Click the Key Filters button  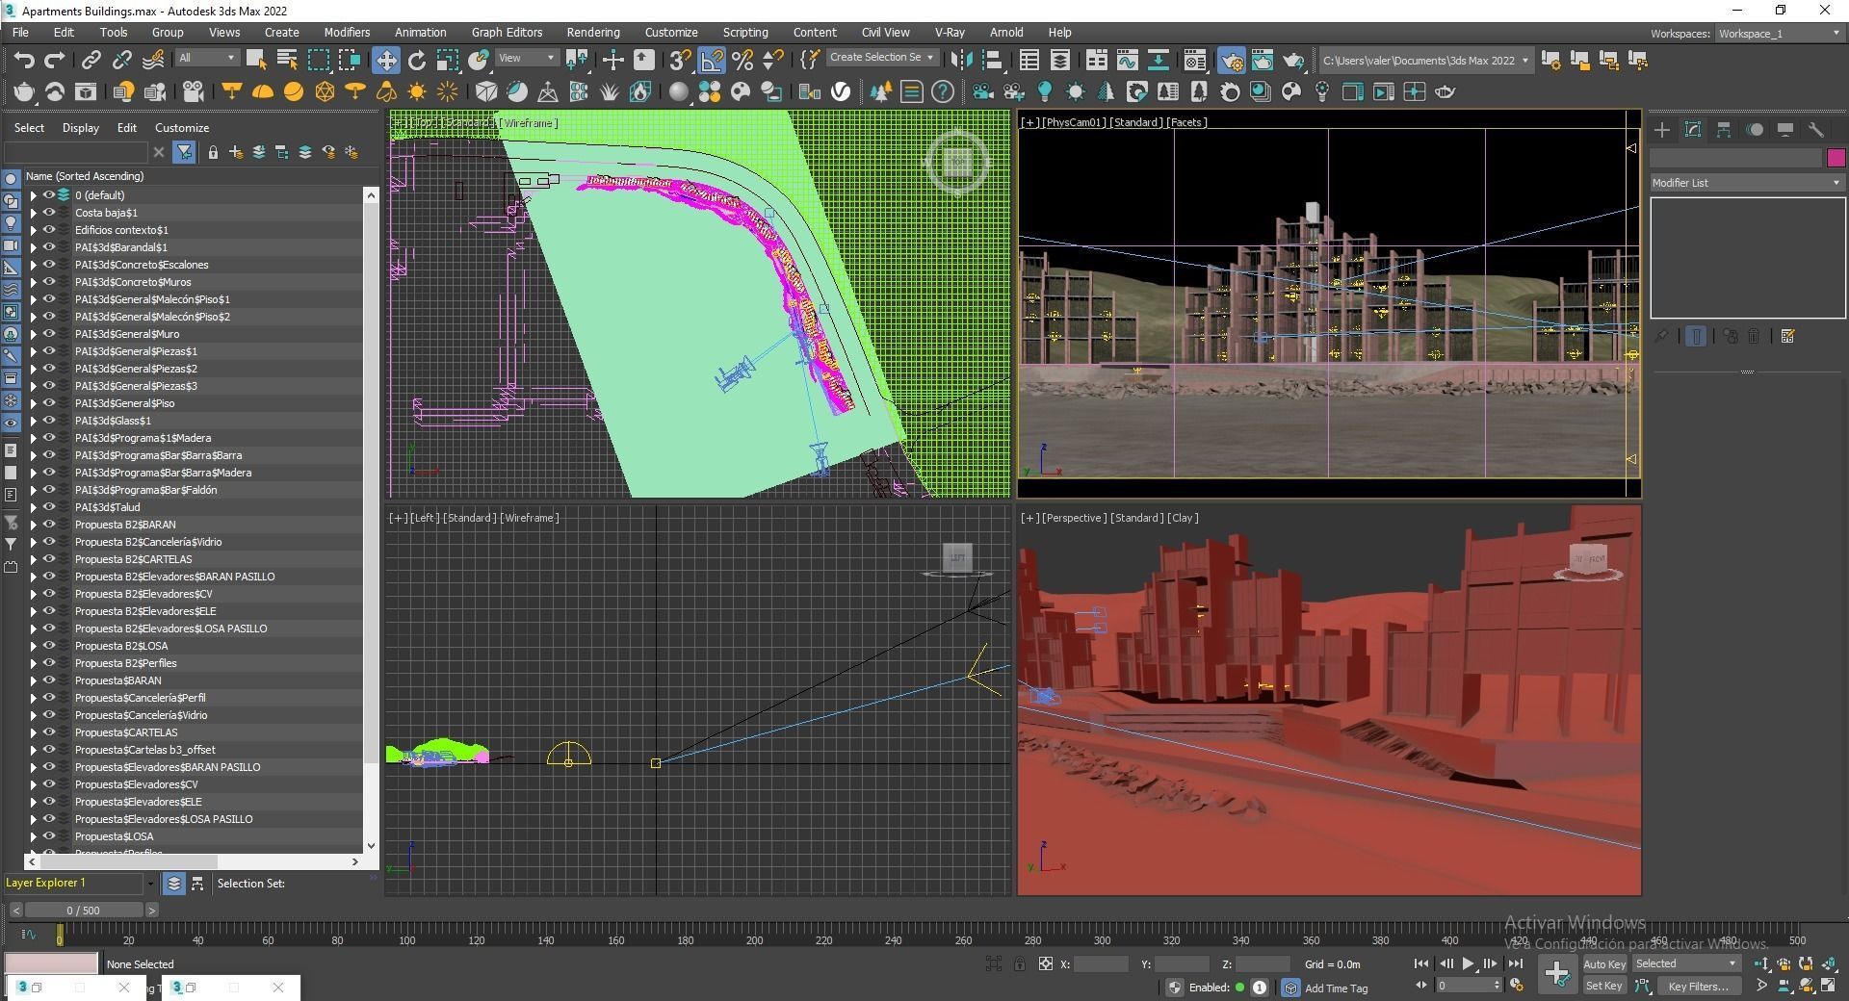click(1698, 987)
